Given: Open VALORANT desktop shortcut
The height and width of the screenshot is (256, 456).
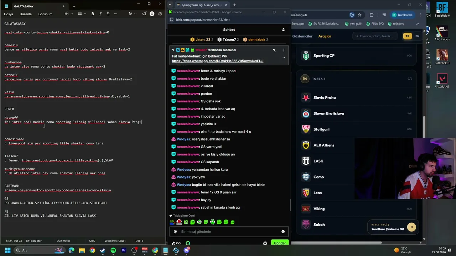Looking at the screenshot, I should pos(442,81).
